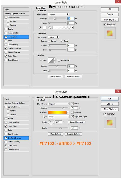Select Gradient Overlay in the top styles list
This screenshot has width=122, height=179.
click(x=16, y=48)
